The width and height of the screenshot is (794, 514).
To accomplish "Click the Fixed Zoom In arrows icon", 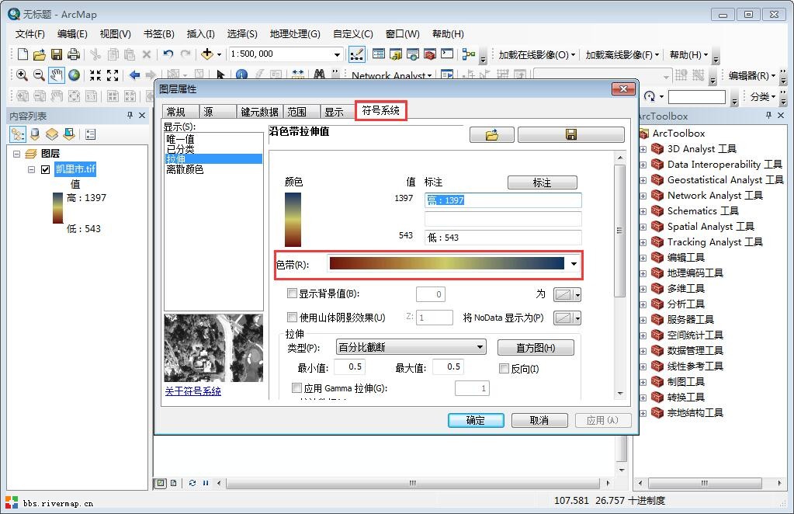I will tap(95, 75).
